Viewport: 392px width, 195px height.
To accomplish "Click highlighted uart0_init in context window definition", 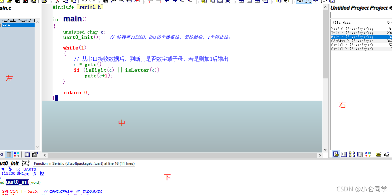I will 18,182.
